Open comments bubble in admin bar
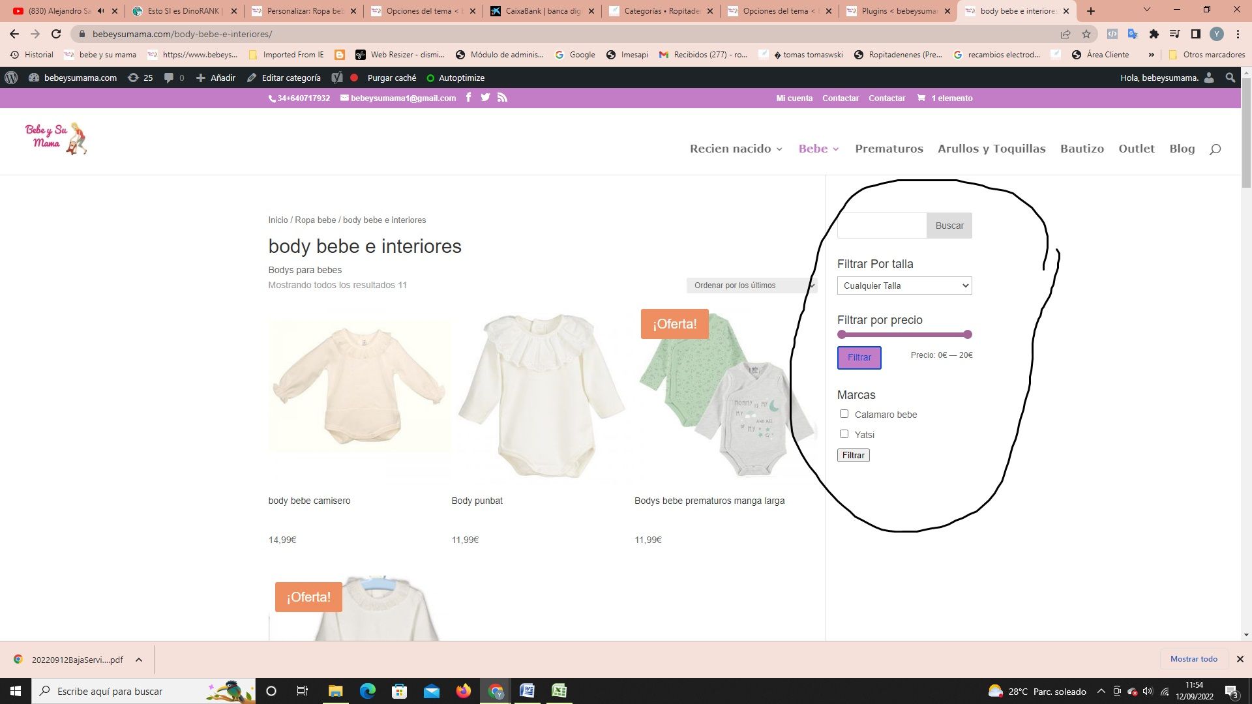The image size is (1252, 704). click(174, 78)
